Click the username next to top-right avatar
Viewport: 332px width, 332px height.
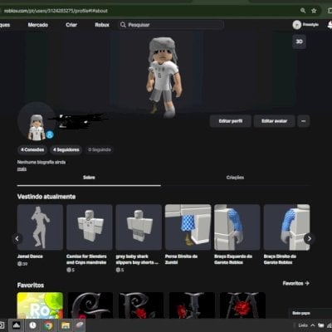click(x=310, y=25)
